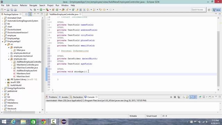The image size is (222, 125).
Task: Click the Quick Access search field
Action: [x=198, y=10]
